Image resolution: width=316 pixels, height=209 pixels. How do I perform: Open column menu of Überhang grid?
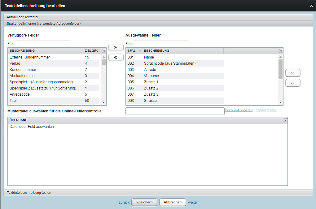pyautogui.click(x=285, y=120)
